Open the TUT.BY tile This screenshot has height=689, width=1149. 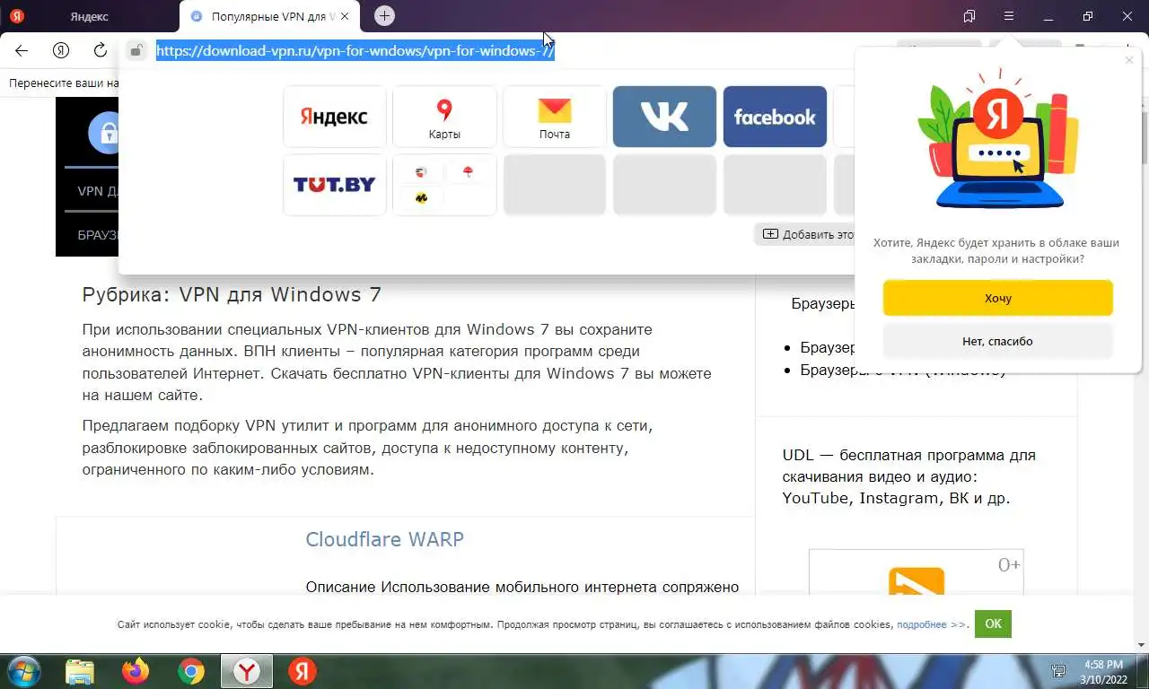click(x=334, y=185)
